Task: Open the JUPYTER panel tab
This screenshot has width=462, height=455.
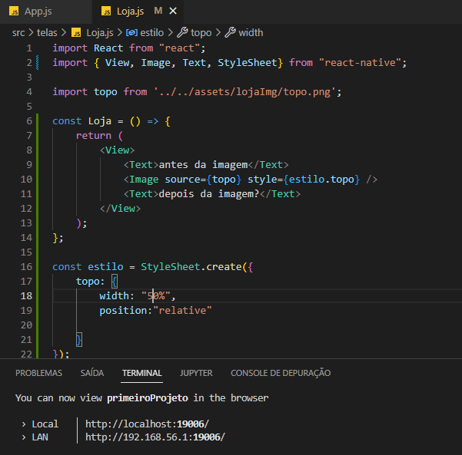Action: pyautogui.click(x=196, y=373)
